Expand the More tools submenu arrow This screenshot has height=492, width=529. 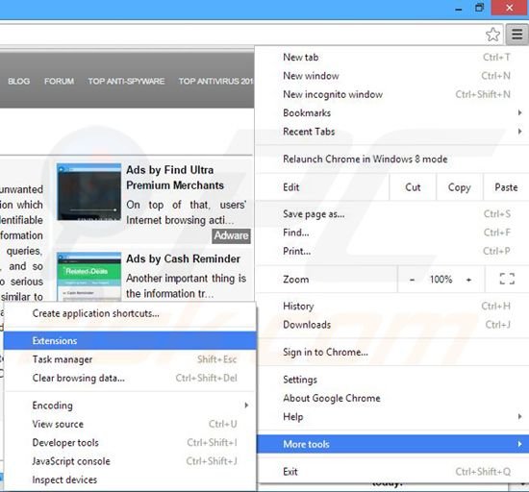click(520, 444)
